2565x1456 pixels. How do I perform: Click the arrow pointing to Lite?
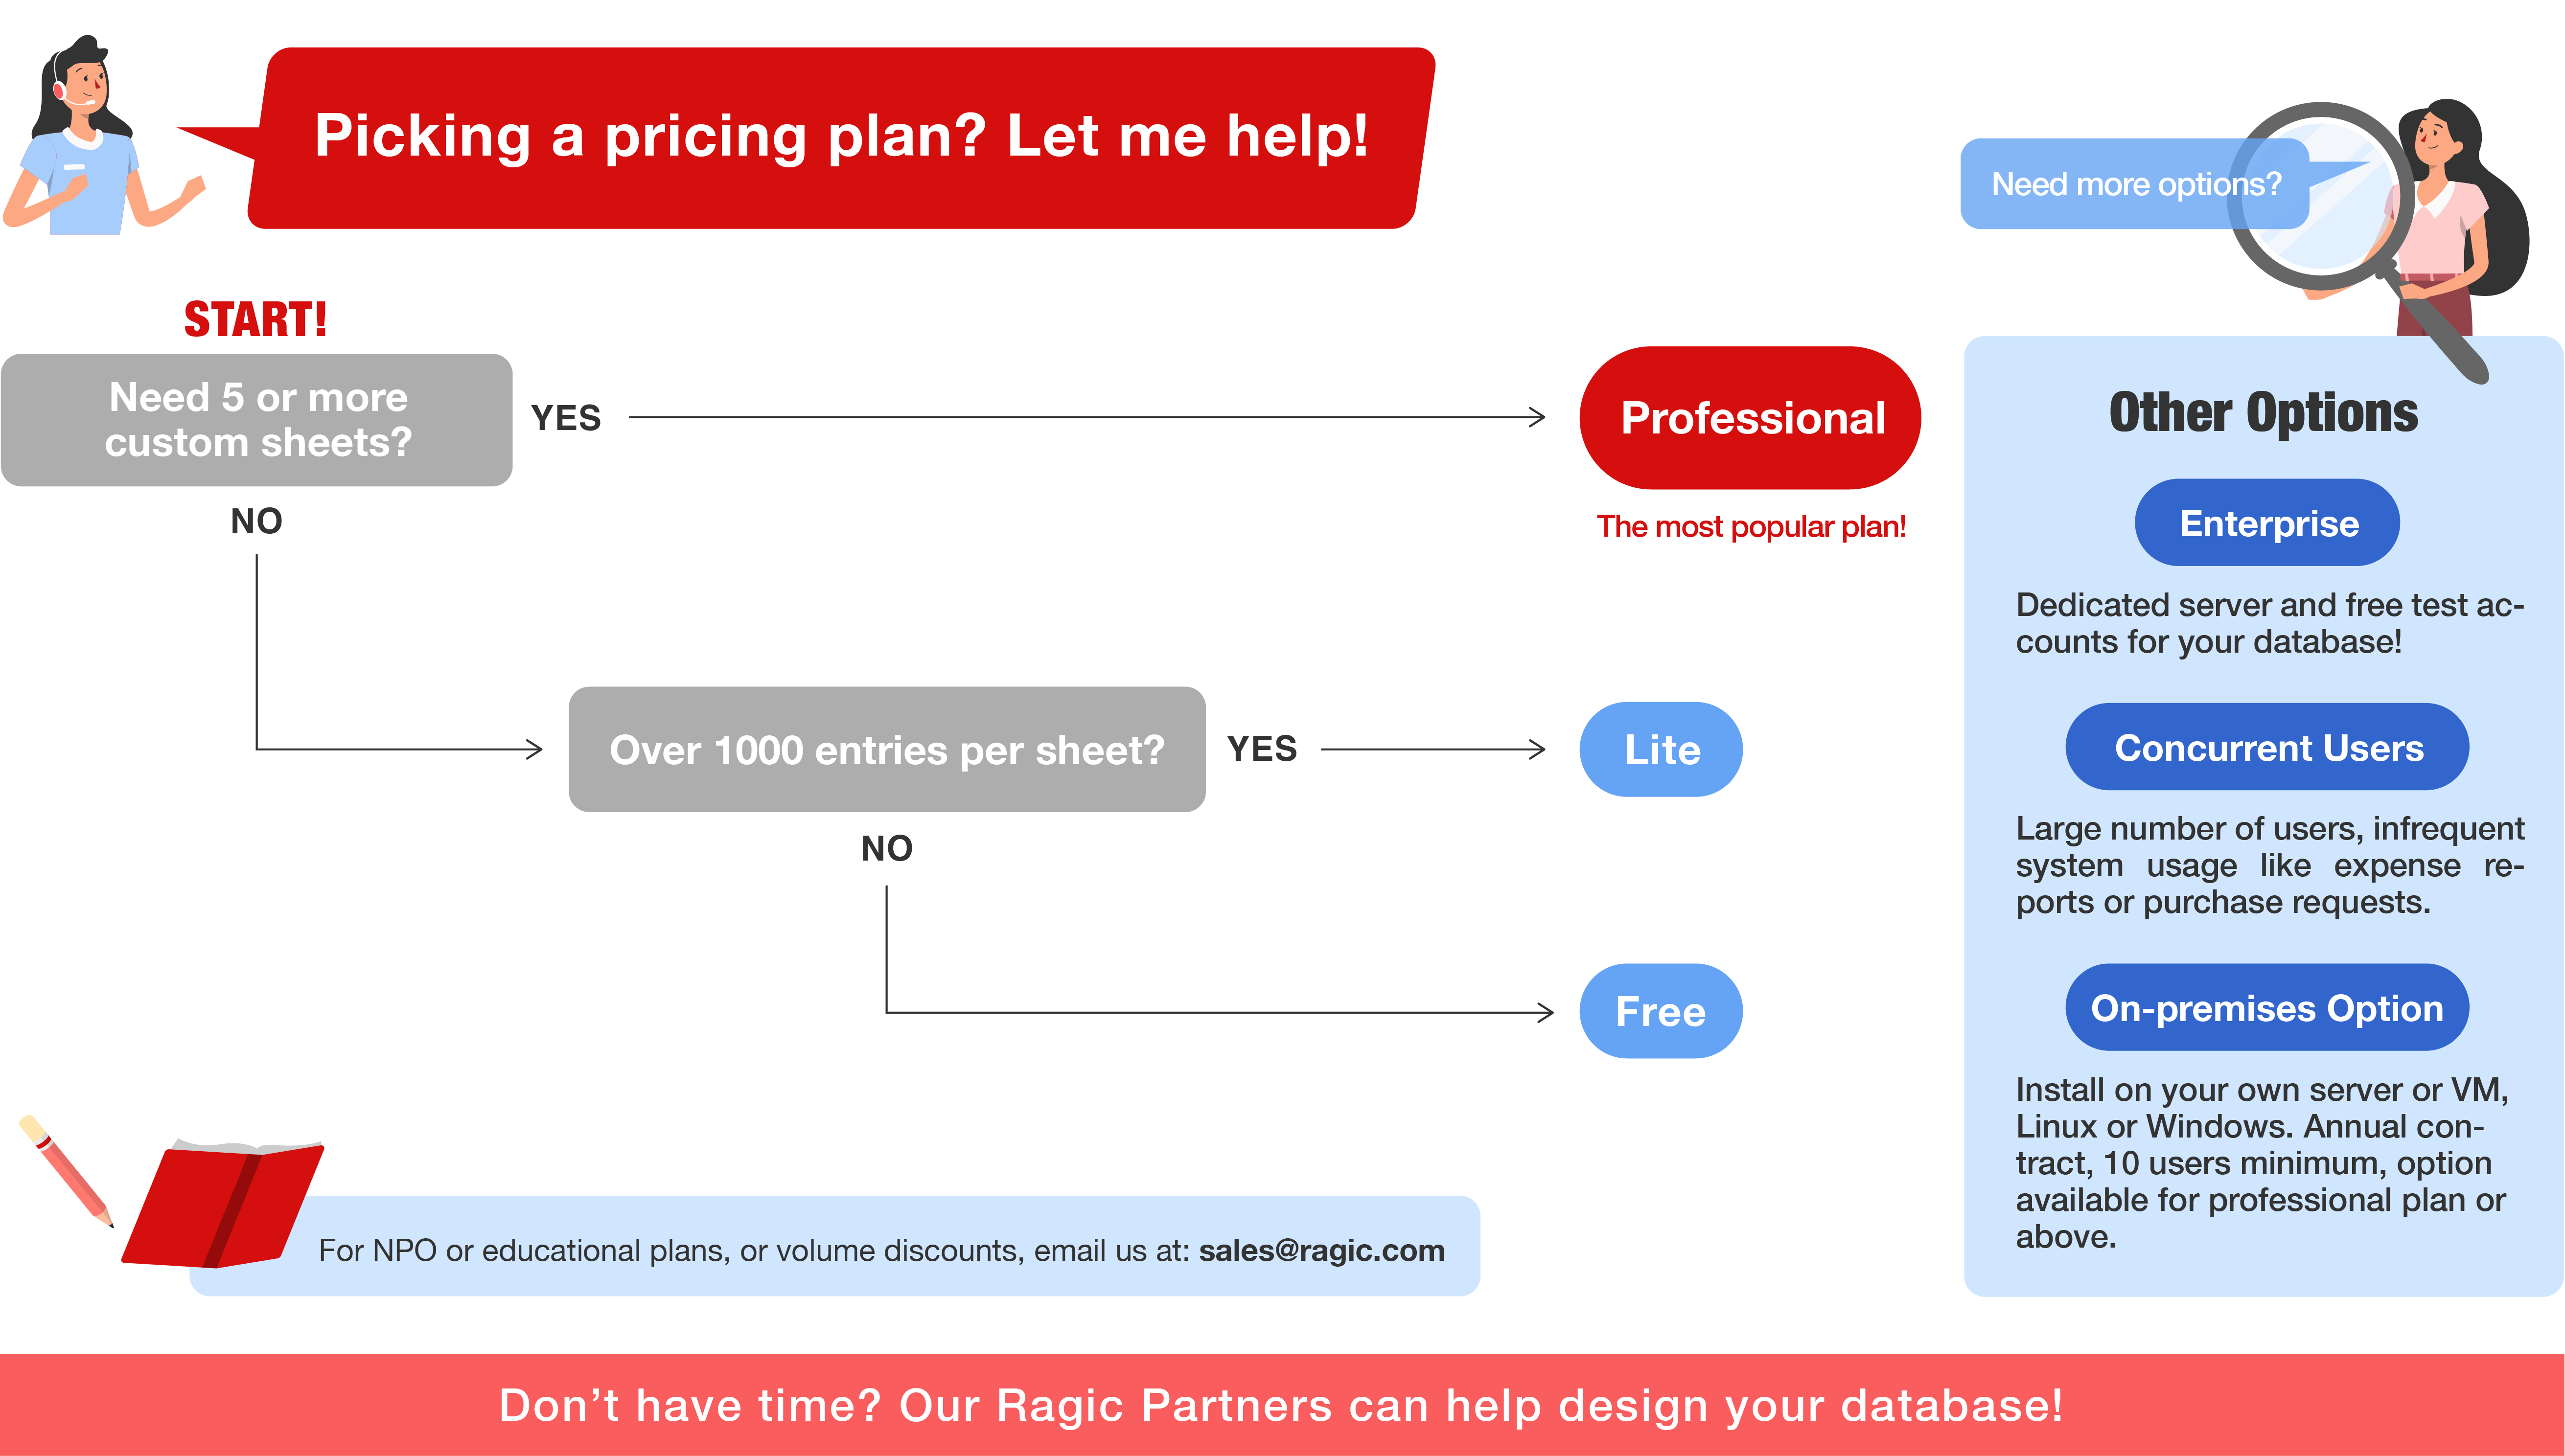(1433, 749)
